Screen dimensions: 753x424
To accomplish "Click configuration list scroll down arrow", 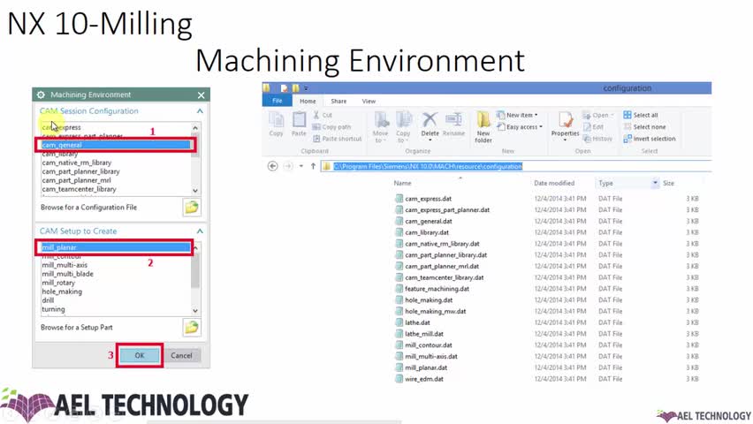I will (195, 191).
